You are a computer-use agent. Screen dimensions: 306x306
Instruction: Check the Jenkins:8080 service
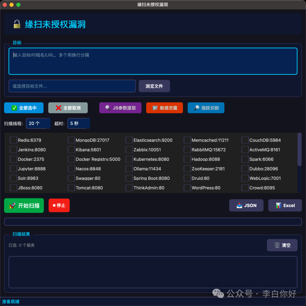coord(14,150)
